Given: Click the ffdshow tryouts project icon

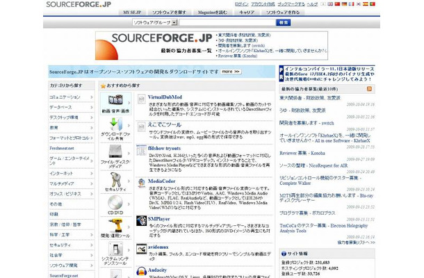Looking at the screenshot, I should point(141,150).
